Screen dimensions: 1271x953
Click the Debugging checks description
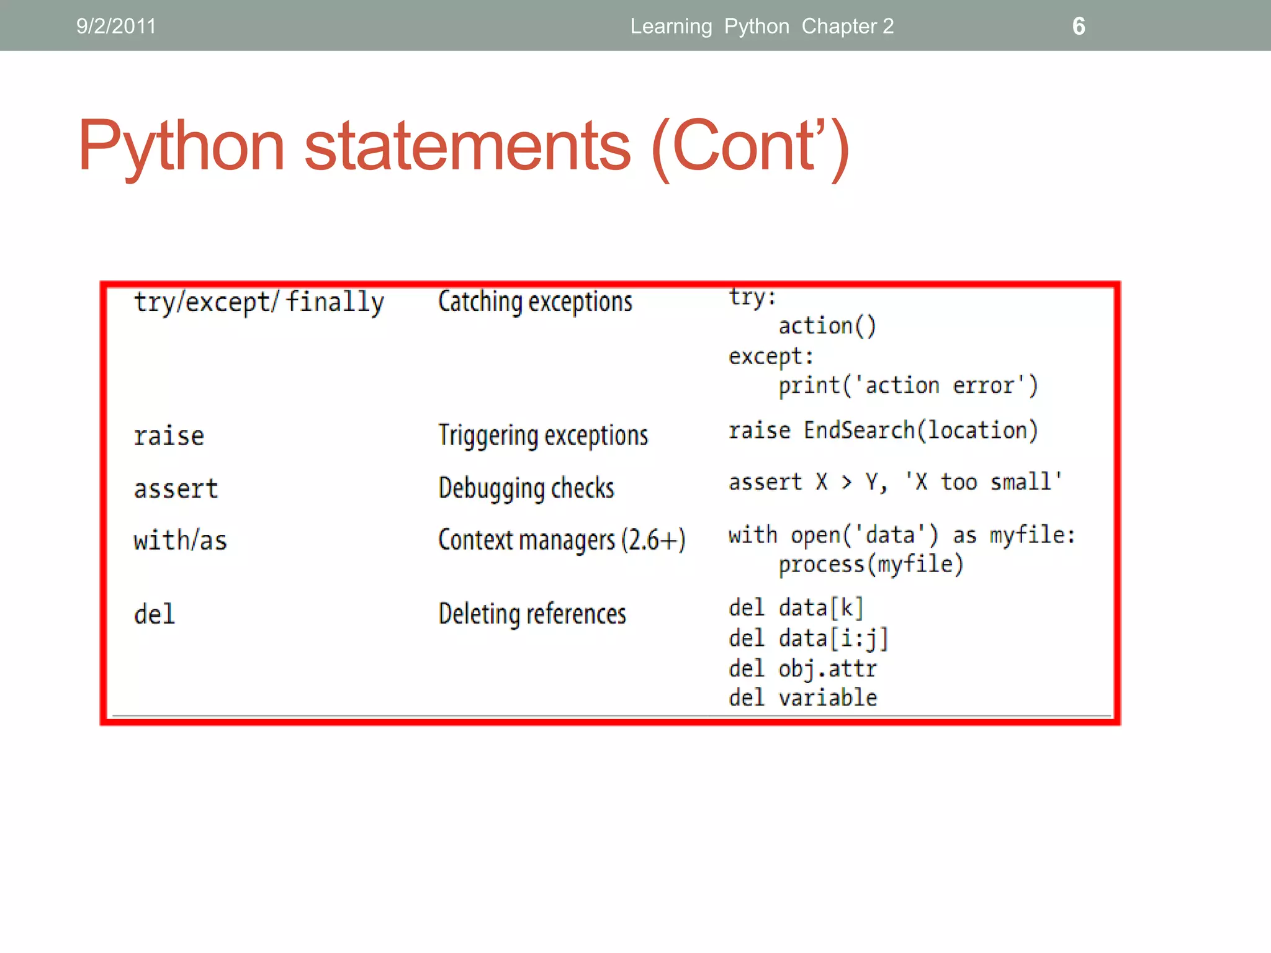[526, 488]
